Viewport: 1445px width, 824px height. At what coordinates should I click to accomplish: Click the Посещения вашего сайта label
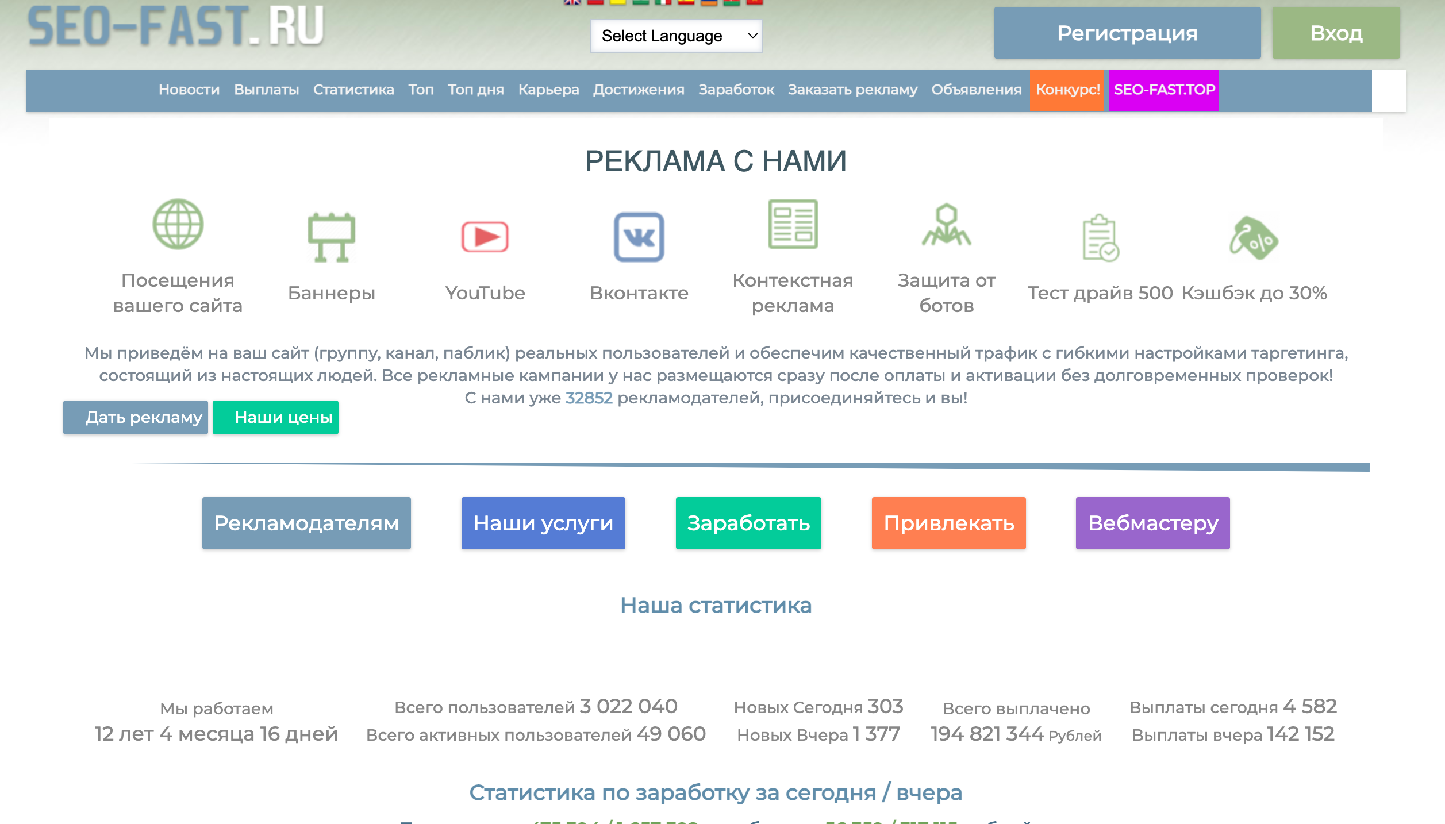point(178,293)
